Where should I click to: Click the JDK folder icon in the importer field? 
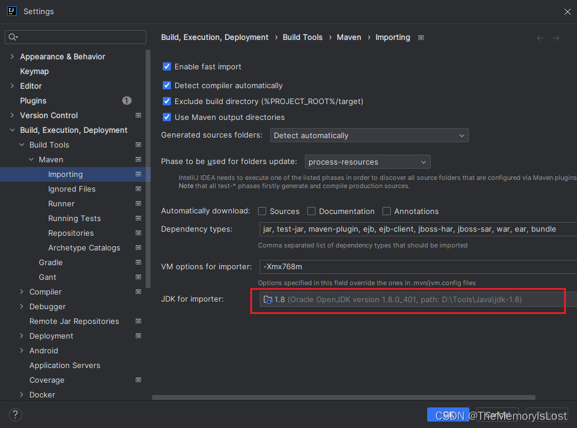[268, 300]
